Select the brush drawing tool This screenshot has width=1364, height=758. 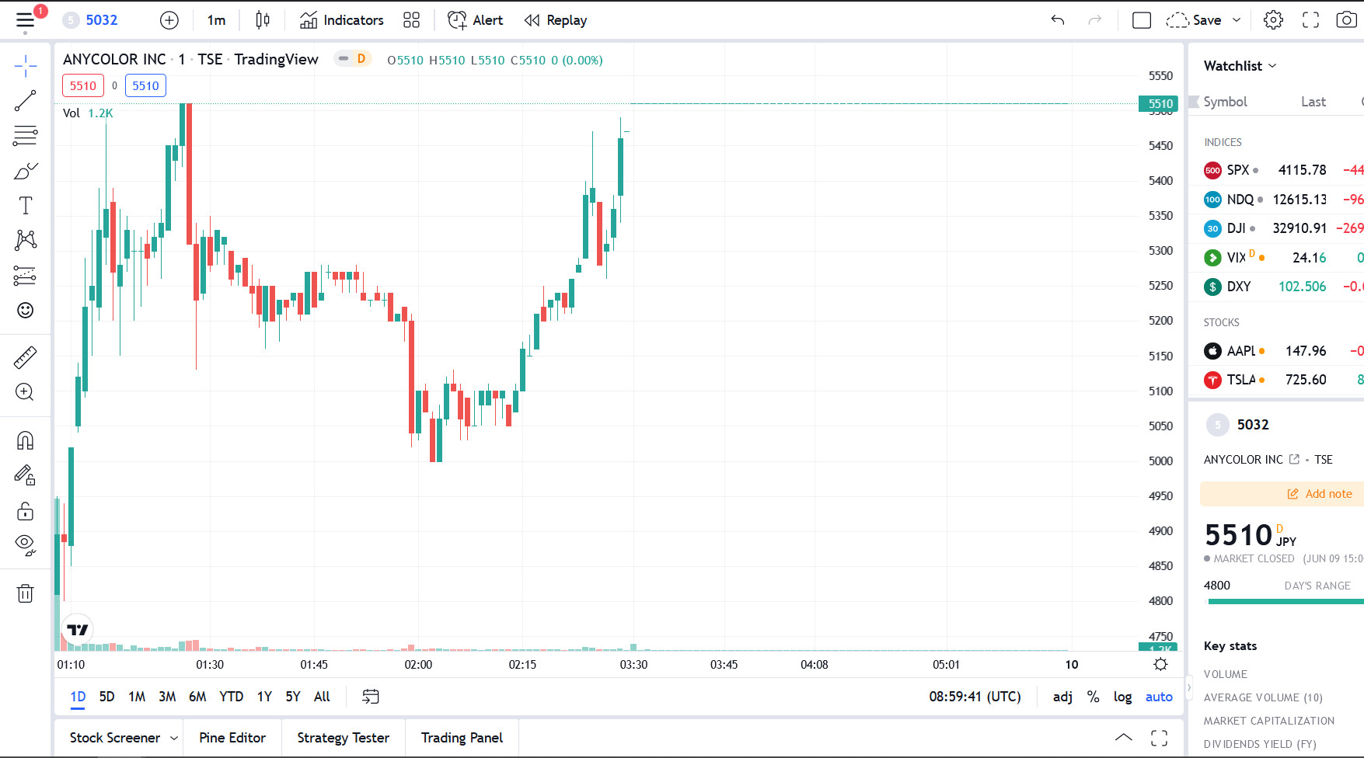point(25,171)
